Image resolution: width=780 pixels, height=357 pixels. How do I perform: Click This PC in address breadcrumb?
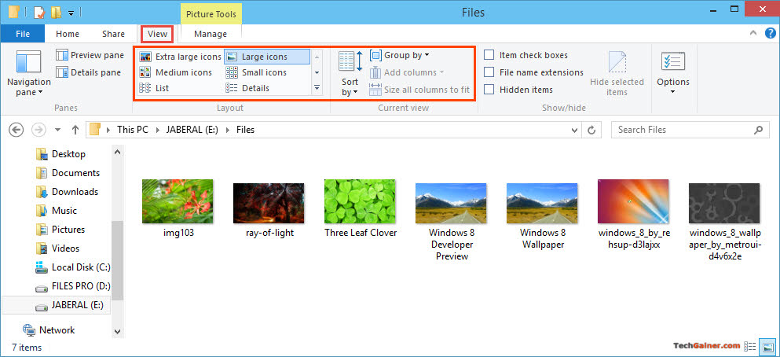[132, 130]
